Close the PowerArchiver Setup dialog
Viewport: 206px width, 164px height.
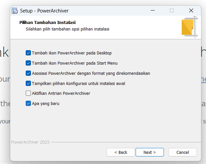coord(191,10)
